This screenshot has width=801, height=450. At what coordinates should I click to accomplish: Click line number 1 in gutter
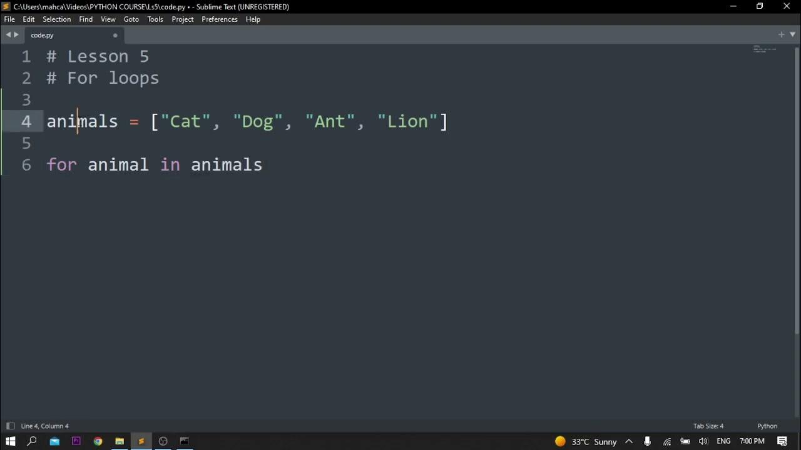coord(26,56)
